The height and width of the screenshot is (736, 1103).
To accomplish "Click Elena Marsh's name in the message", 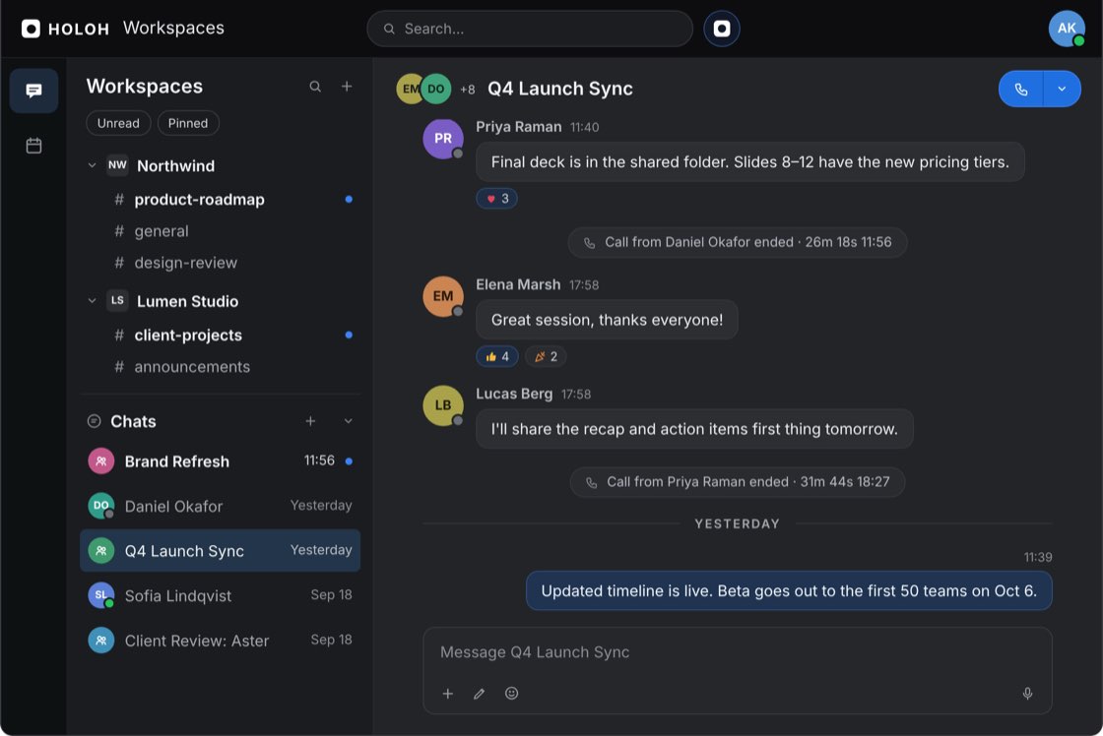I will pos(518,284).
